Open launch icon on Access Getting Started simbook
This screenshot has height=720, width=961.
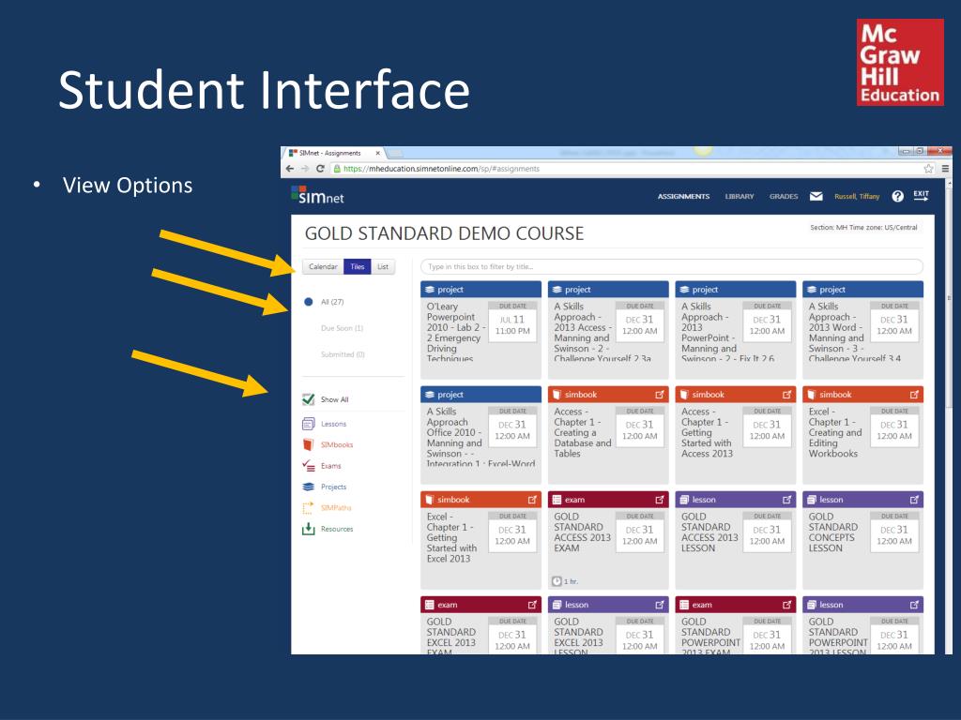787,395
